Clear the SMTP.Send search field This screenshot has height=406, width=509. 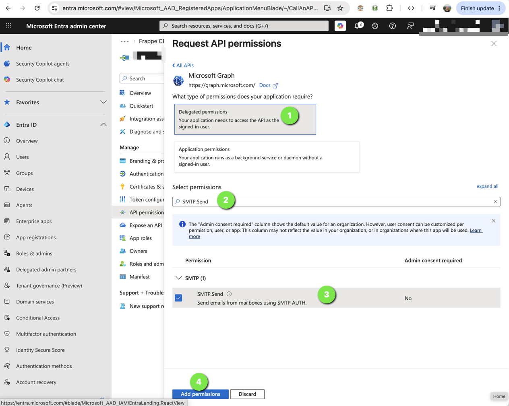point(496,202)
